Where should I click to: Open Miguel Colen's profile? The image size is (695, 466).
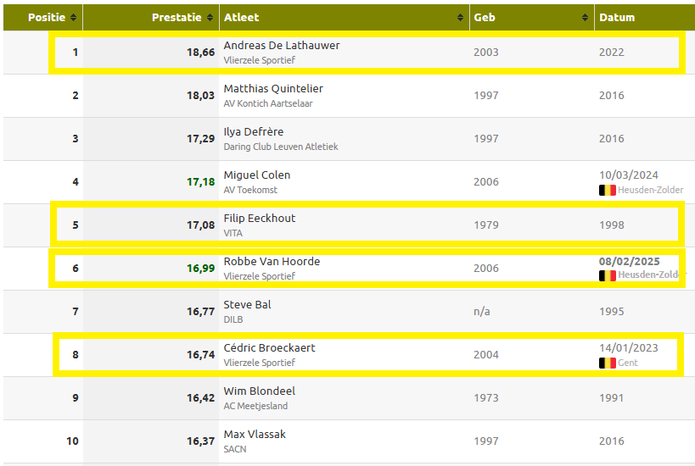(x=256, y=175)
